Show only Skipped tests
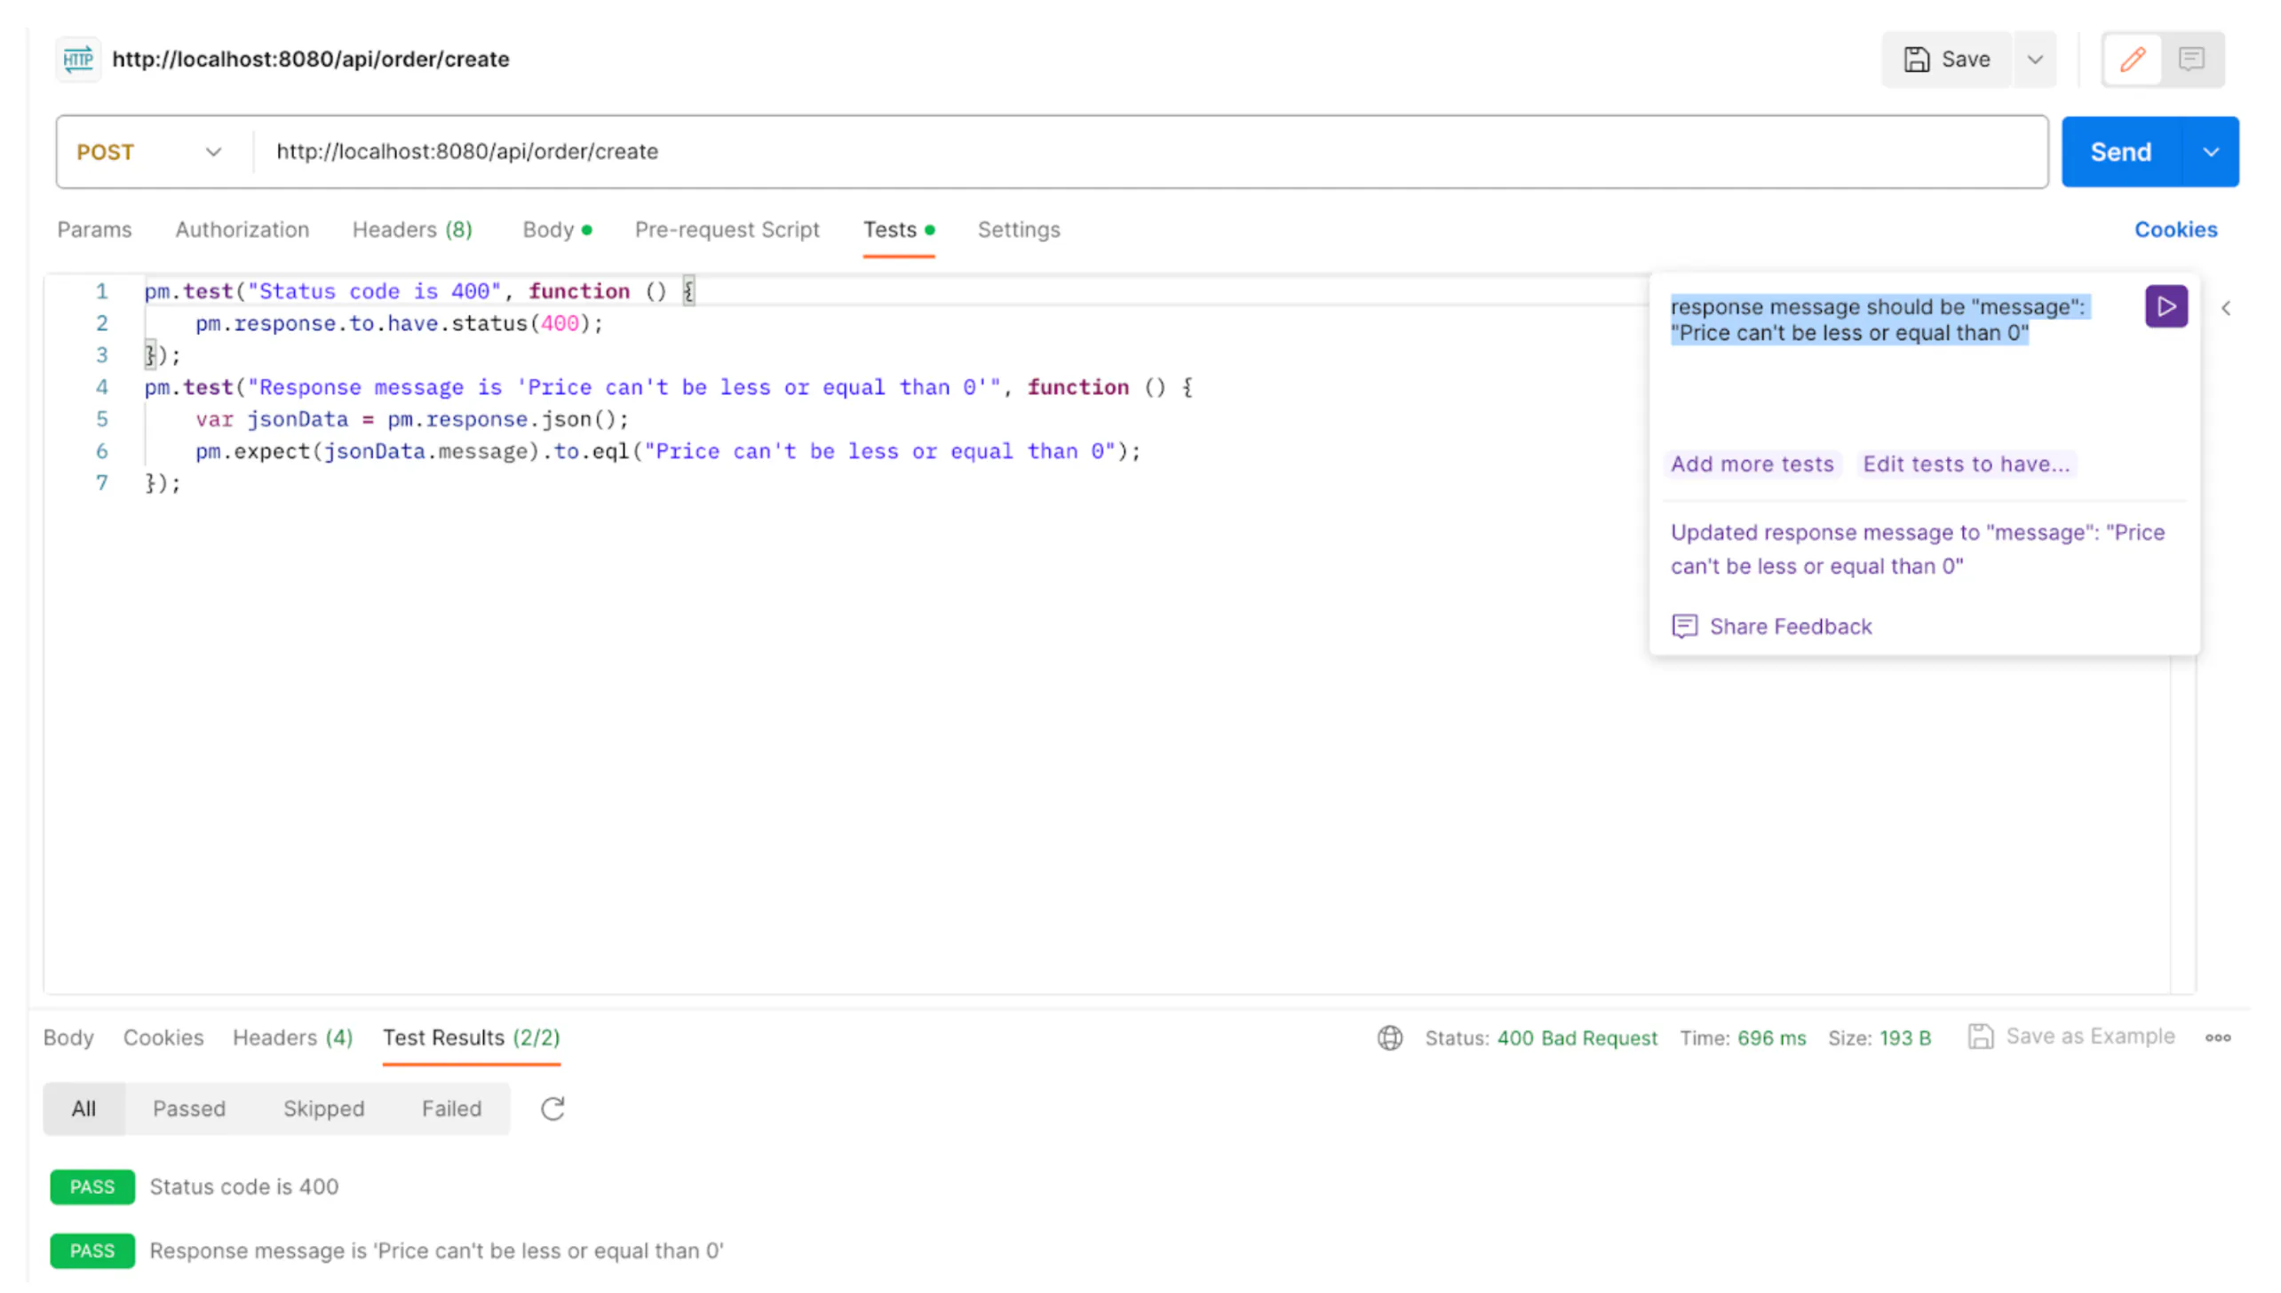Viewport: 2281px width, 1293px height. pos(323,1108)
